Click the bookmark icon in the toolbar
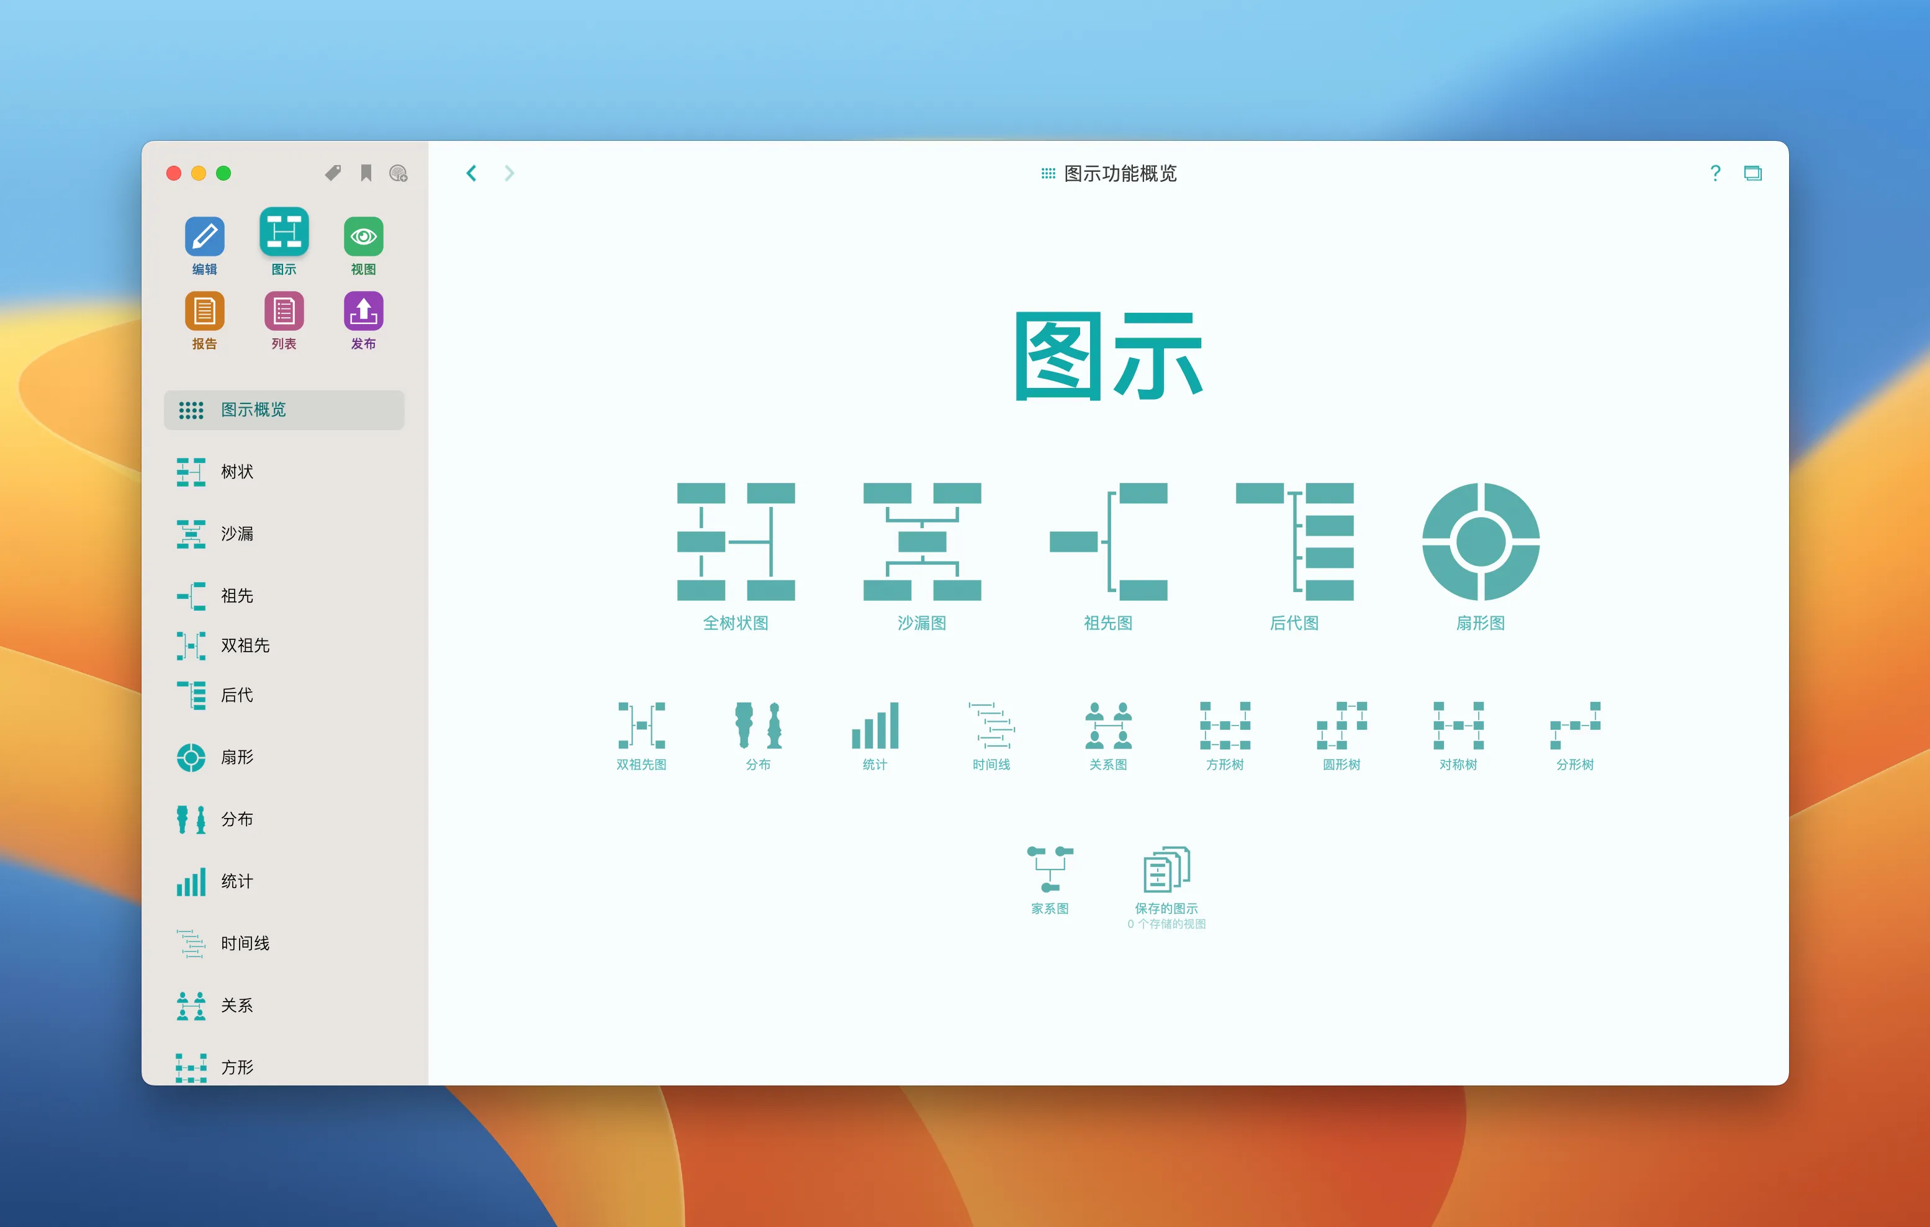The width and height of the screenshot is (1930, 1227). [366, 171]
